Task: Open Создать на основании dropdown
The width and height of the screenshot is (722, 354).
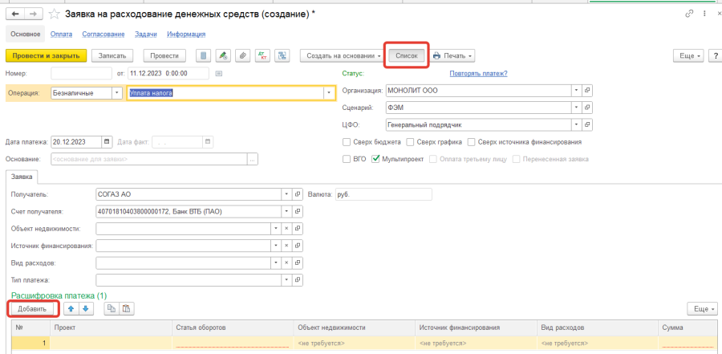Action: tap(341, 56)
